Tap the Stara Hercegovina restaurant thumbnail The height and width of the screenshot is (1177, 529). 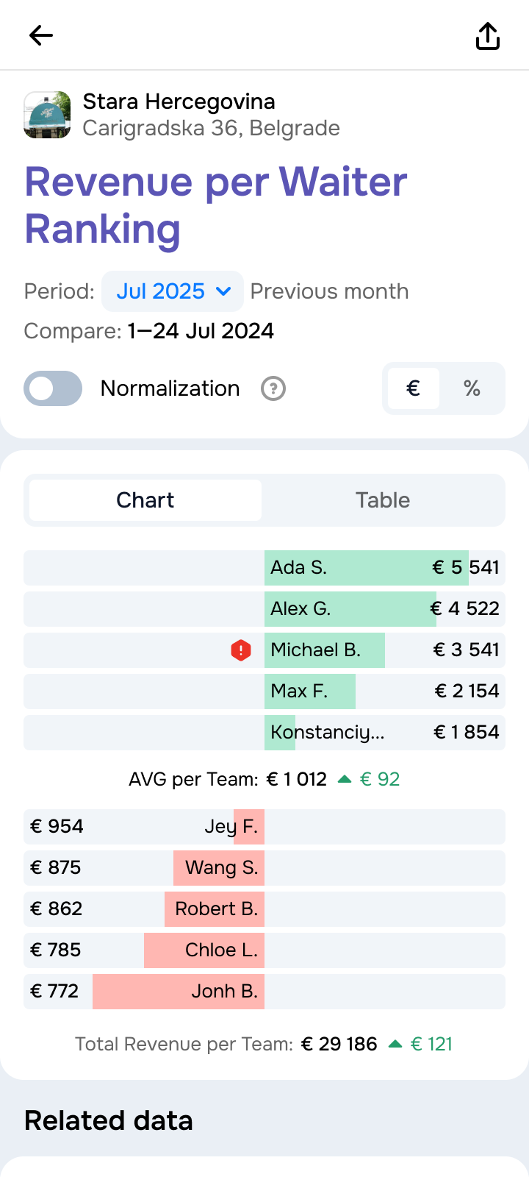48,115
